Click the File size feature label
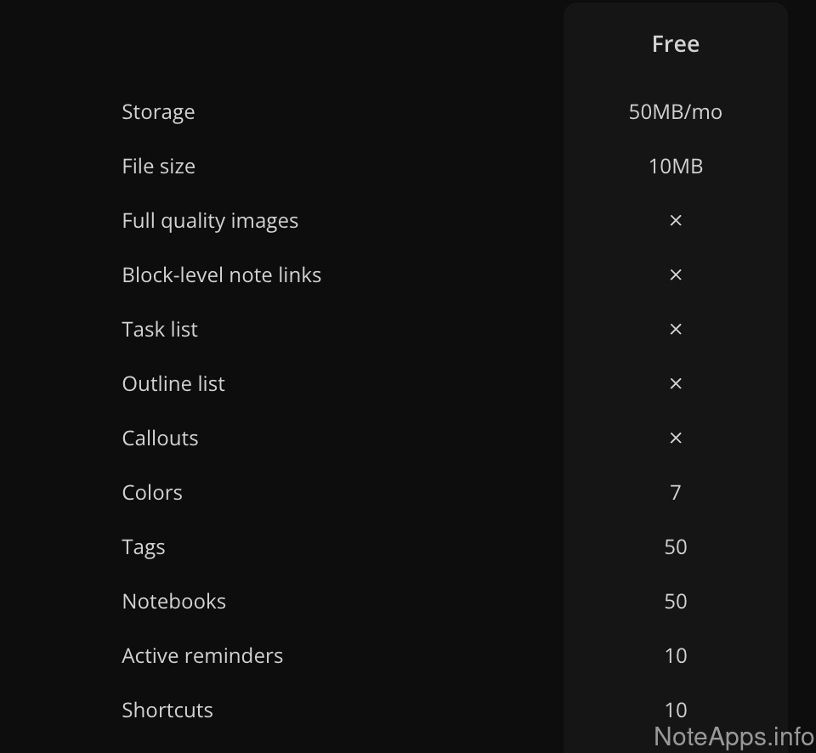 (158, 167)
